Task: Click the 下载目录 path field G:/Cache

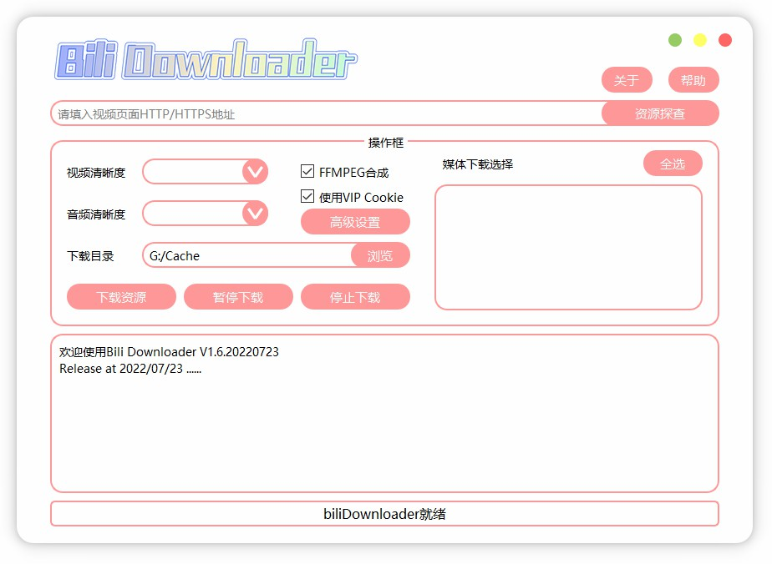Action: tap(246, 255)
